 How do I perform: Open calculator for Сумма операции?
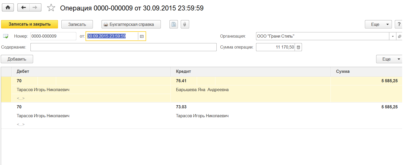click(298, 47)
